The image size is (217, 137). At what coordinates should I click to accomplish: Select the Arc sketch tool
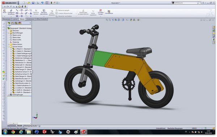[22, 13]
